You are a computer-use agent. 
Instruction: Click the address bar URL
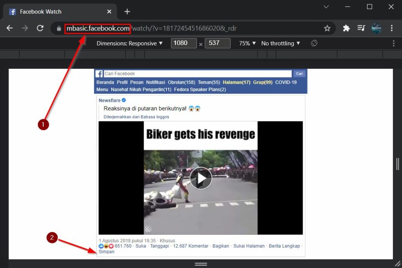(x=151, y=28)
